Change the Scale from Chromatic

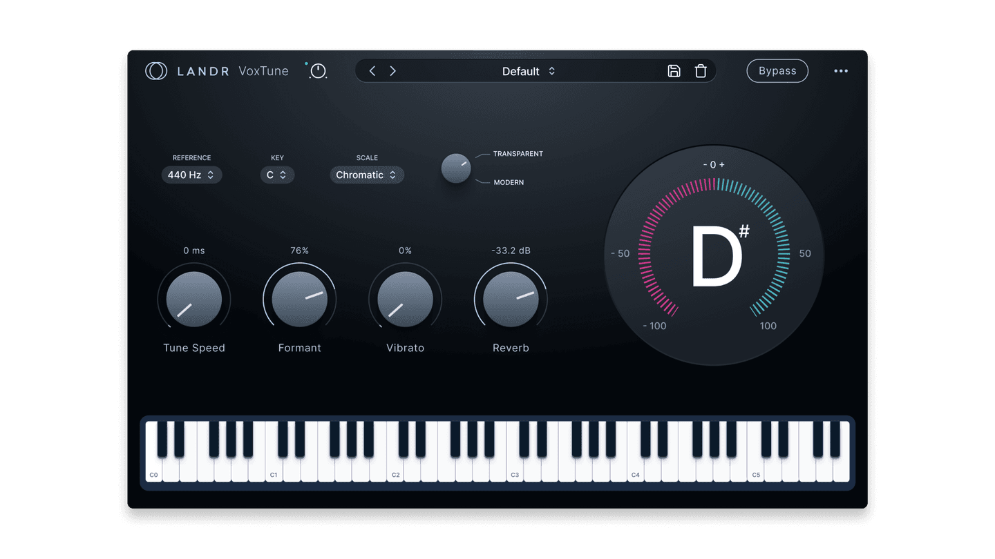[x=367, y=175]
